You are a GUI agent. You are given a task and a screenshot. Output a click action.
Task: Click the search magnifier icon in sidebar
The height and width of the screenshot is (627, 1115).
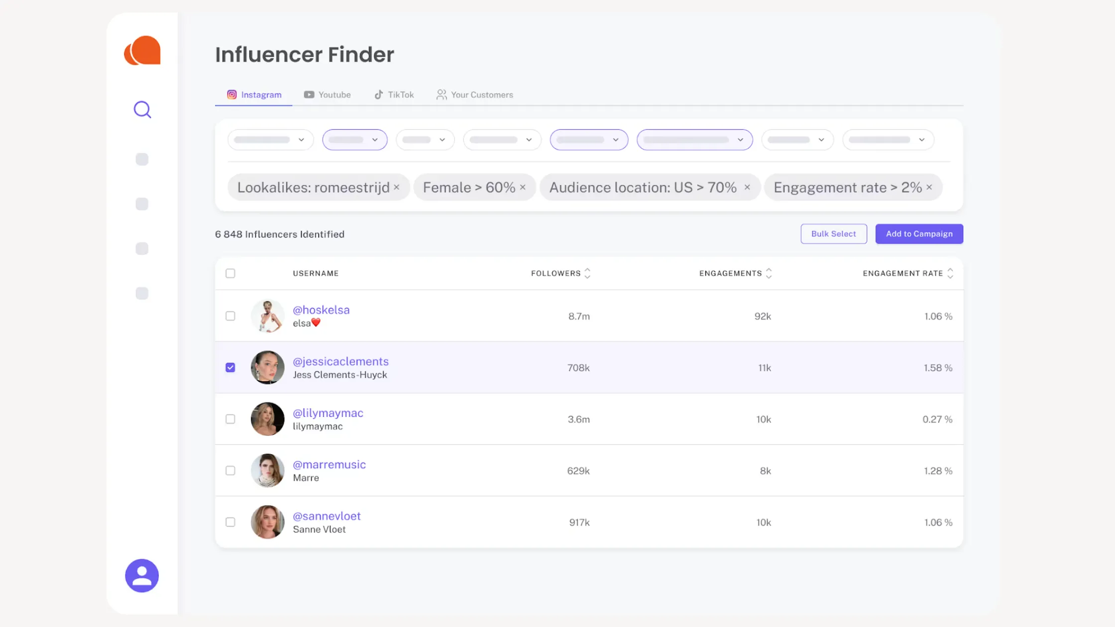point(142,109)
